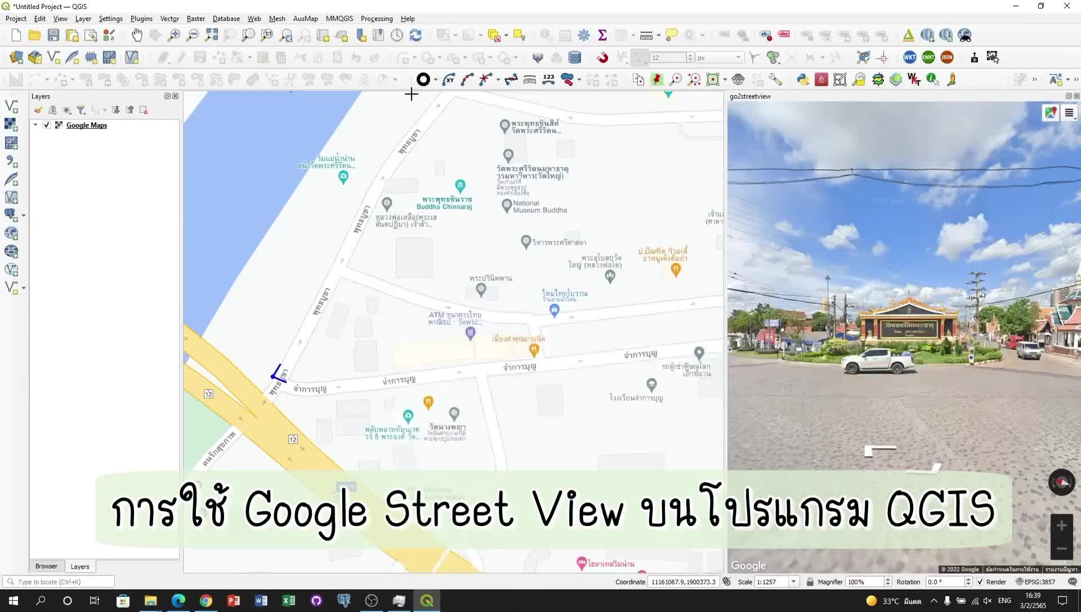Open the Processing menu
The image size is (1081, 612).
[x=377, y=19]
